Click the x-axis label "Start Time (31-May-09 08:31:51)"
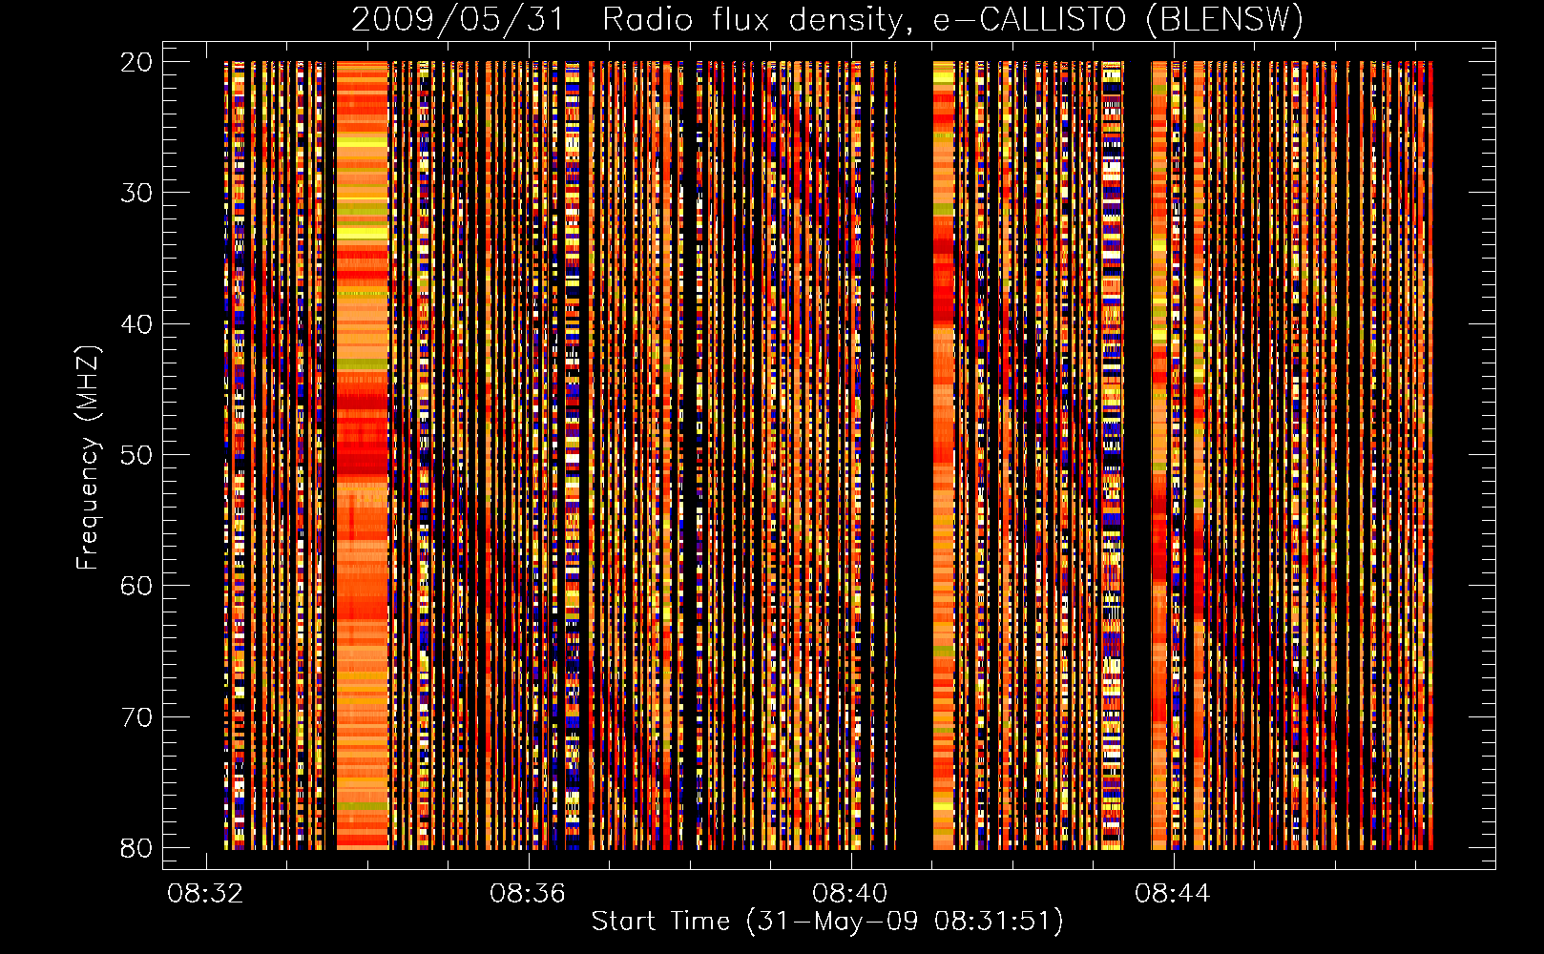This screenshot has width=1544, height=954. pos(827,922)
